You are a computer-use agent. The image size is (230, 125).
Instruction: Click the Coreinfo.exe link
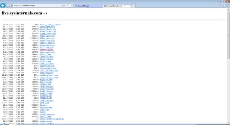point(47,63)
